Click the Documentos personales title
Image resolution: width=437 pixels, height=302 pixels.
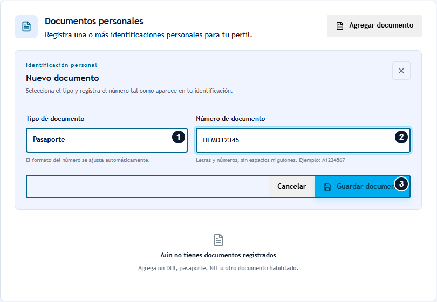pos(94,21)
